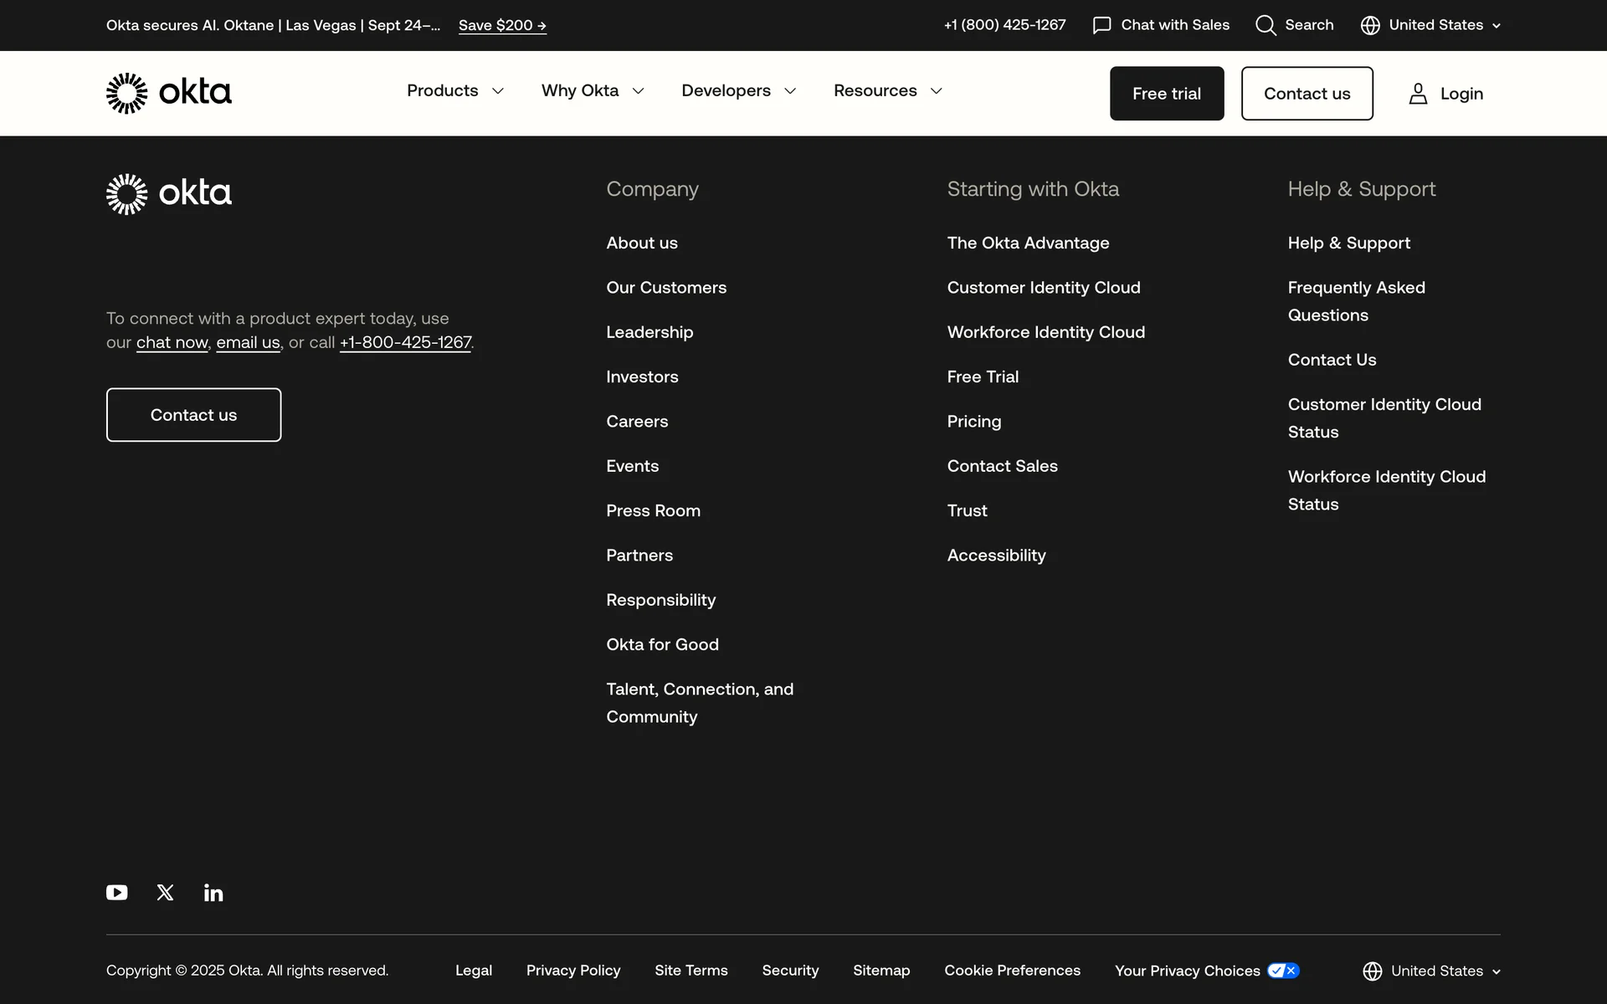Click the Chat with Sales bubble icon
1607x1004 pixels.
[1101, 25]
